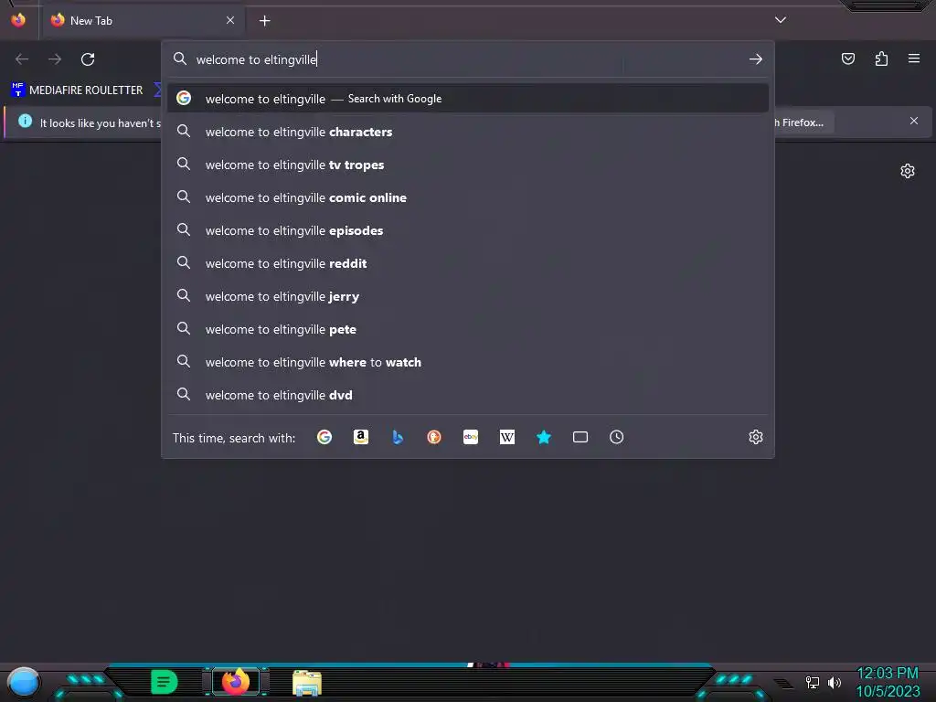Search with DuckDuckGo icon
Screen dimensions: 936x702
point(434,437)
